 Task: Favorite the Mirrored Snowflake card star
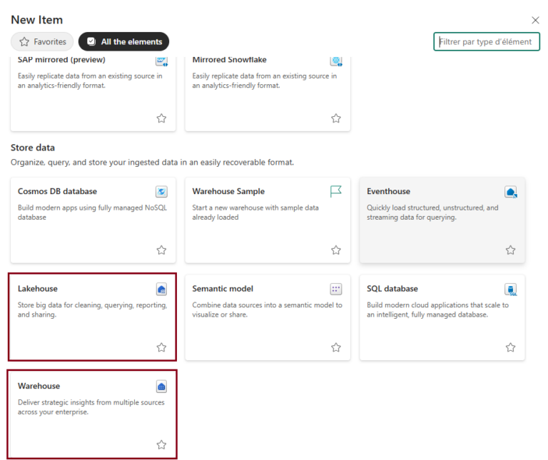336,118
